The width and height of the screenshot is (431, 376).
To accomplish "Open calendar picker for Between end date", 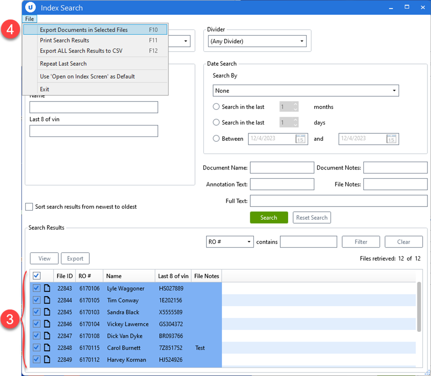I will [391, 139].
